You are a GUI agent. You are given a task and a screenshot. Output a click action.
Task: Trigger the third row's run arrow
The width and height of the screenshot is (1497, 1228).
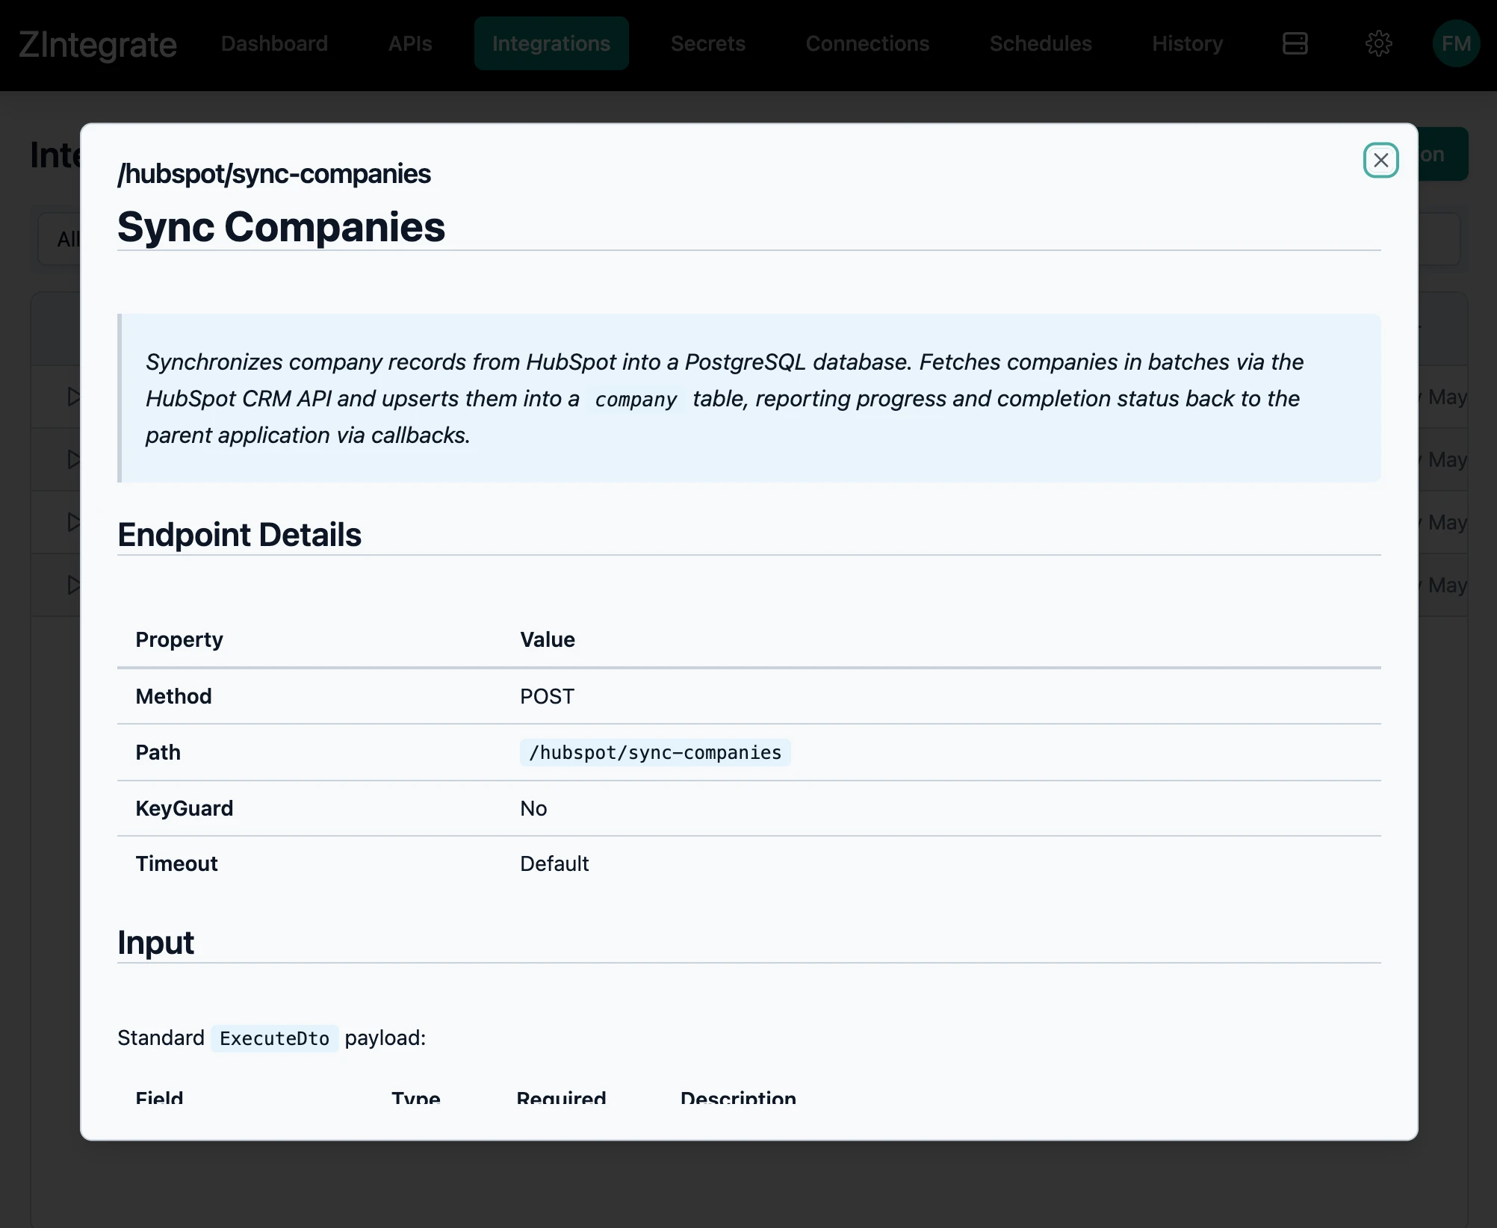point(72,522)
